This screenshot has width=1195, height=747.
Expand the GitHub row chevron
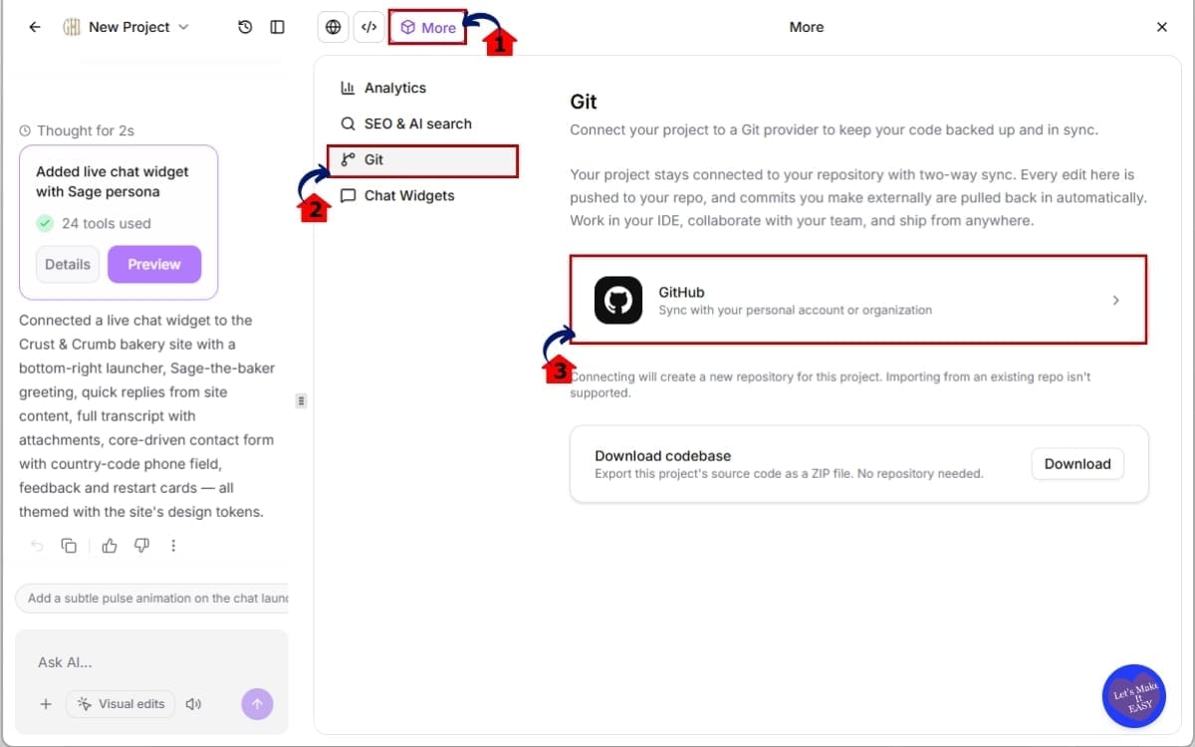tap(1115, 300)
